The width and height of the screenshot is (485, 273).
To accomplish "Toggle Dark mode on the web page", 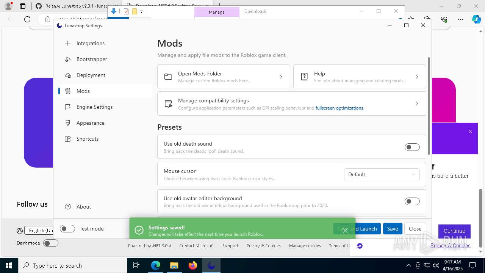I will [x=51, y=243].
